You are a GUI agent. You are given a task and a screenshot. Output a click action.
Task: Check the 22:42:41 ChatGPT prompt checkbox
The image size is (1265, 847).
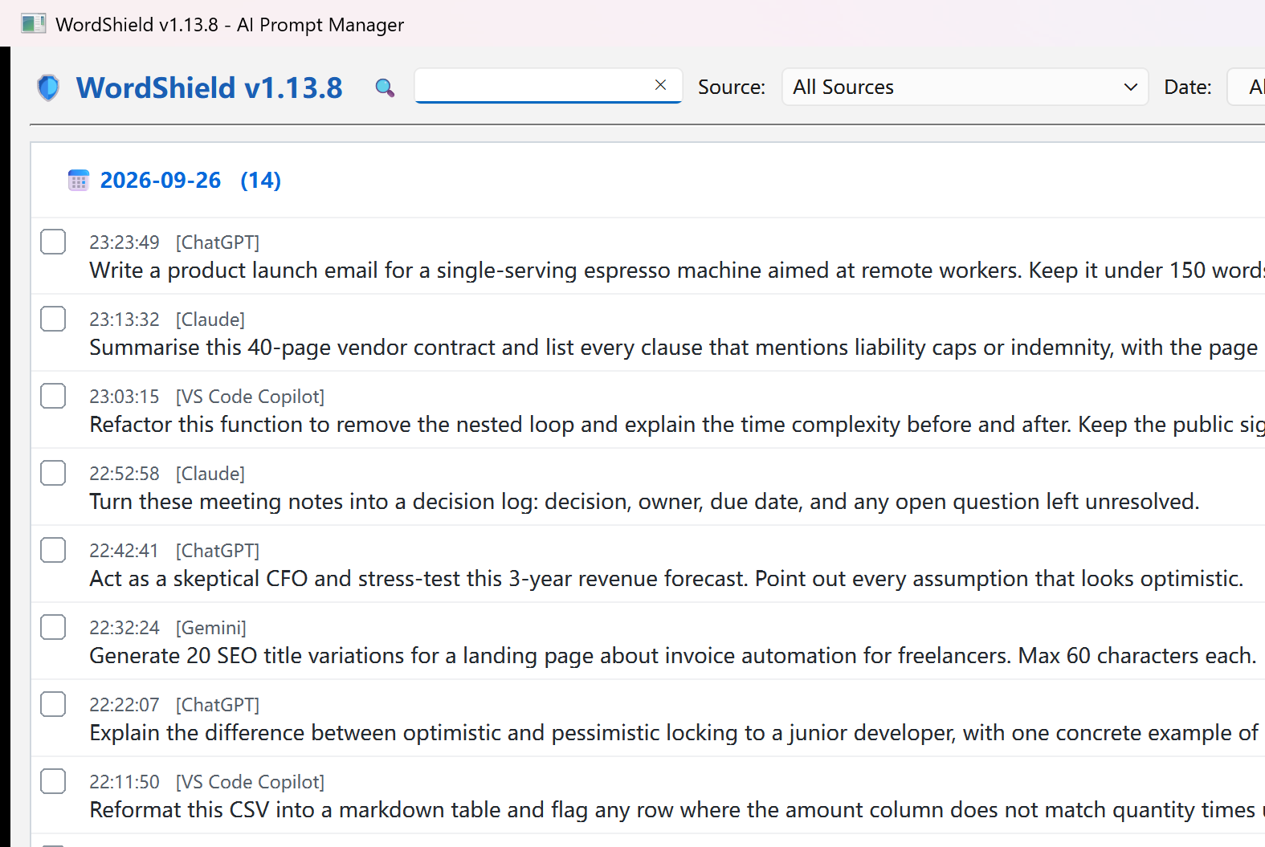coord(53,550)
